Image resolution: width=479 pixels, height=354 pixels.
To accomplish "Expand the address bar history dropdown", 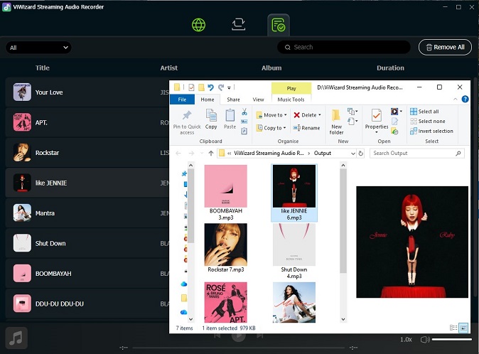I will click(x=352, y=154).
